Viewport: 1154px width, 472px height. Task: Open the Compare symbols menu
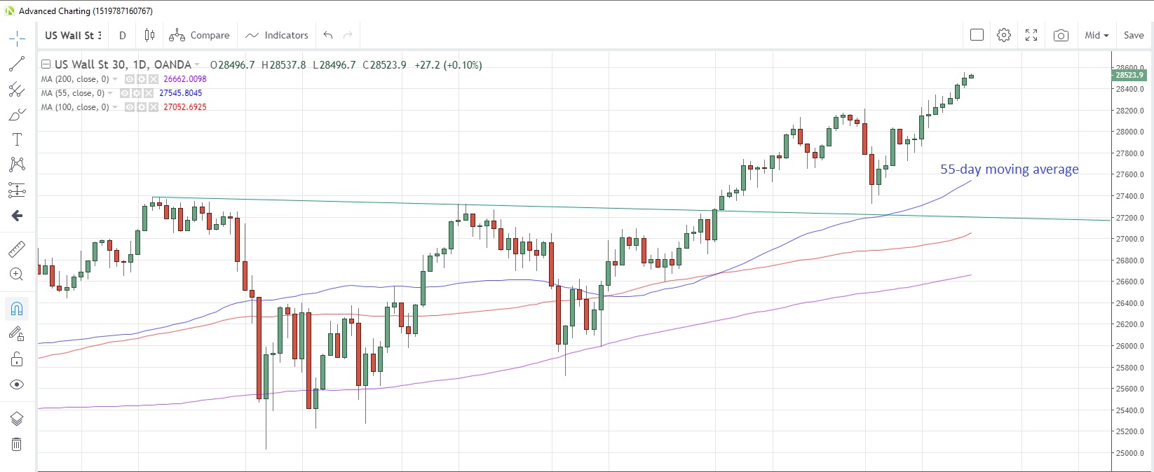click(x=200, y=35)
